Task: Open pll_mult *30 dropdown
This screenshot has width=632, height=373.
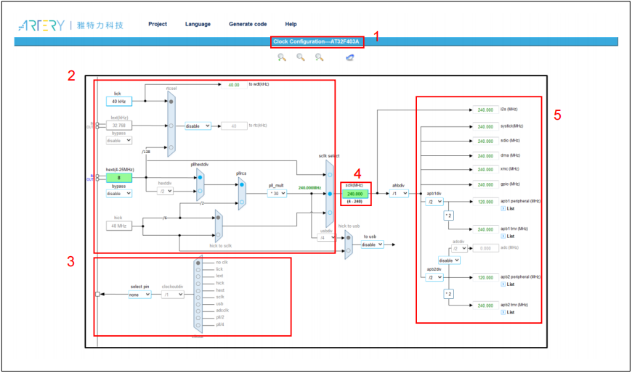Action: coord(277,193)
